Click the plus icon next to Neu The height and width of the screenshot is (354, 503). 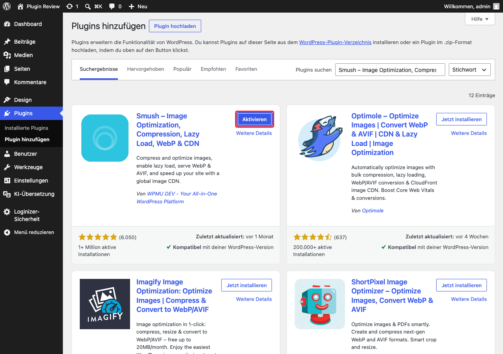[x=132, y=6]
